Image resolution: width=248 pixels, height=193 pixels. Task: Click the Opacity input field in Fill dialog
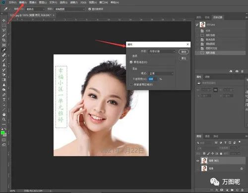[x=153, y=79]
